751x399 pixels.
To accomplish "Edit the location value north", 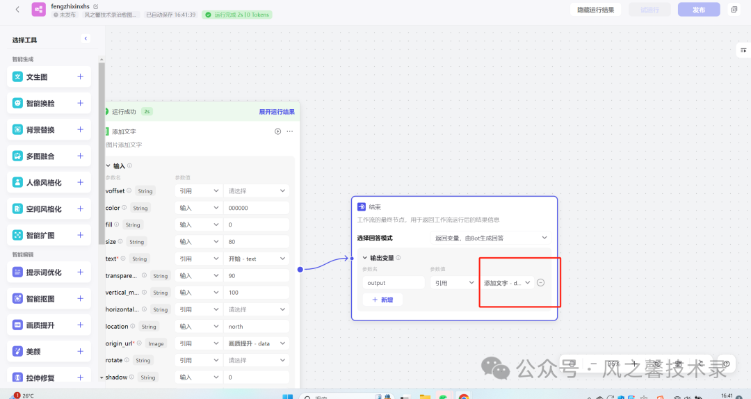I will pyautogui.click(x=256, y=327).
